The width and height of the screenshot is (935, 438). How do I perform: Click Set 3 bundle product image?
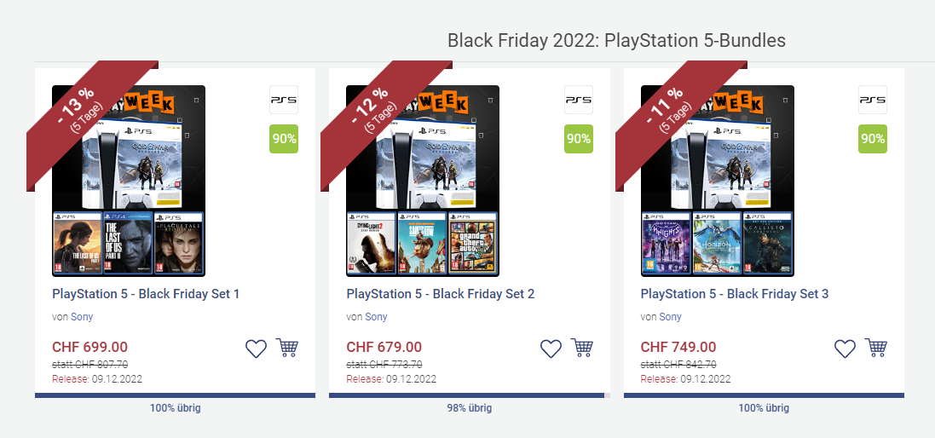coord(718,181)
